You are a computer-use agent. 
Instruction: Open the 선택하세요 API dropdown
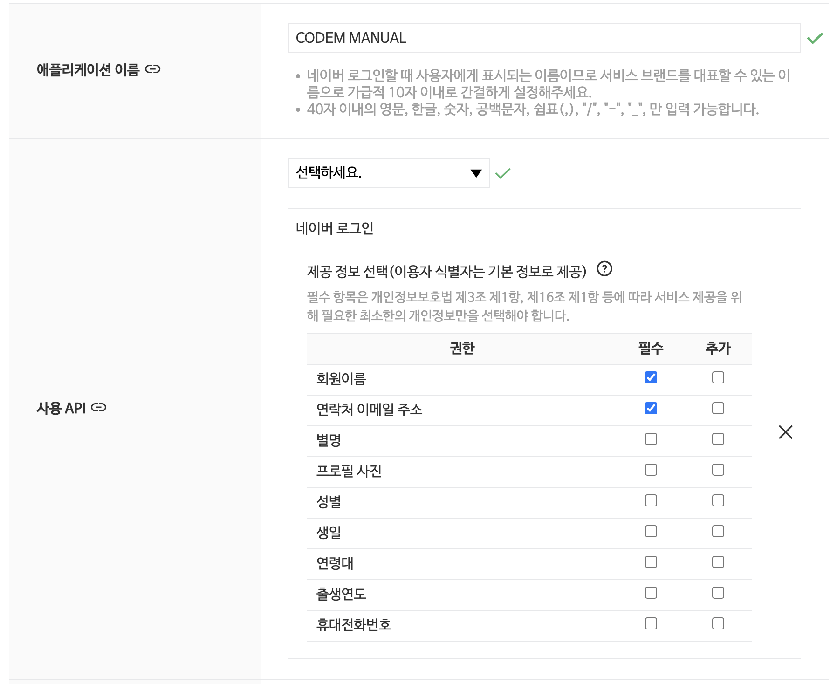tap(389, 173)
